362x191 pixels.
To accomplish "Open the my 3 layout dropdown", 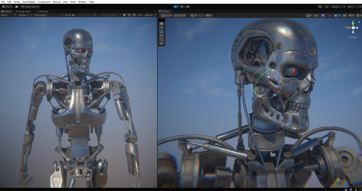I will point(354,7).
